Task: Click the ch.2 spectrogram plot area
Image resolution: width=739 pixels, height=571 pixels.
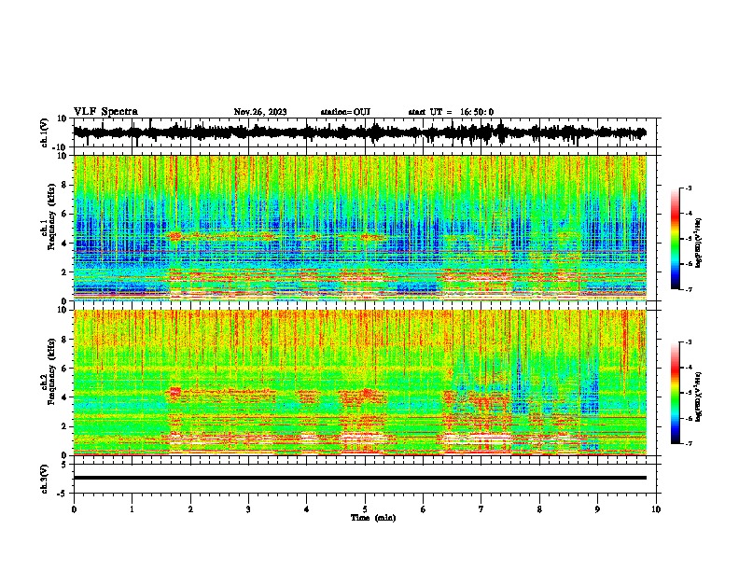Action: pos(359,383)
